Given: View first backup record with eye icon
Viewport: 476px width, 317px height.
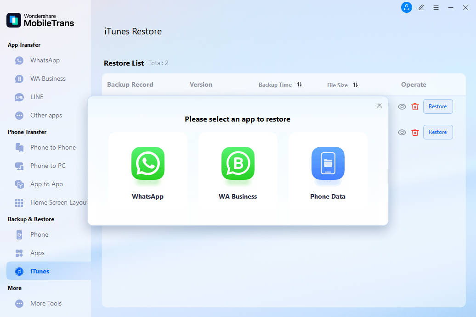Looking at the screenshot, I should pos(402,107).
